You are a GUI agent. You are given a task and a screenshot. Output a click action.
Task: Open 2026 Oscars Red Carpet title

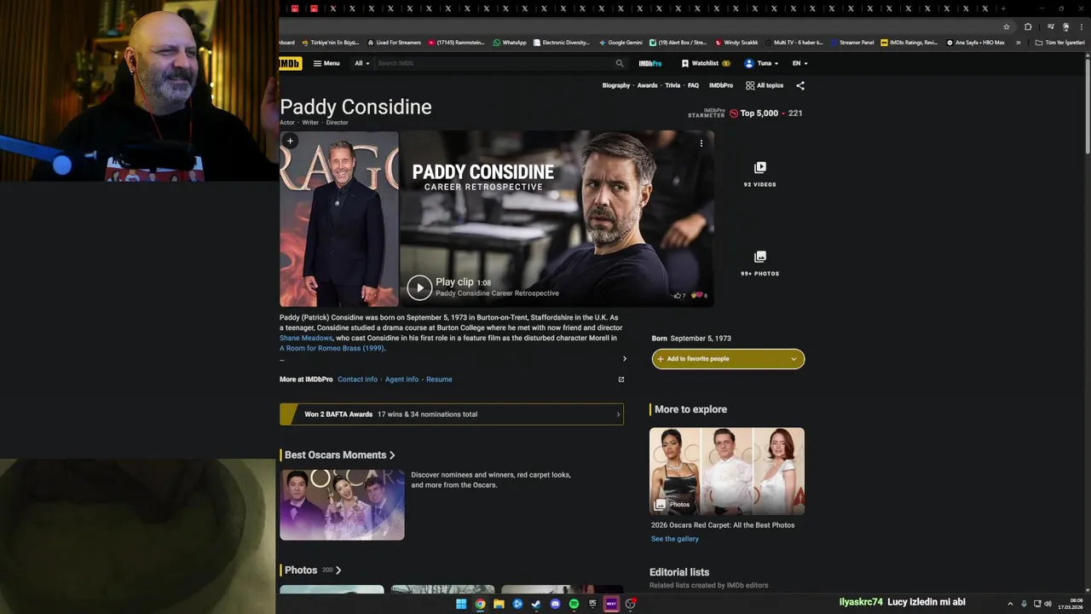(723, 525)
